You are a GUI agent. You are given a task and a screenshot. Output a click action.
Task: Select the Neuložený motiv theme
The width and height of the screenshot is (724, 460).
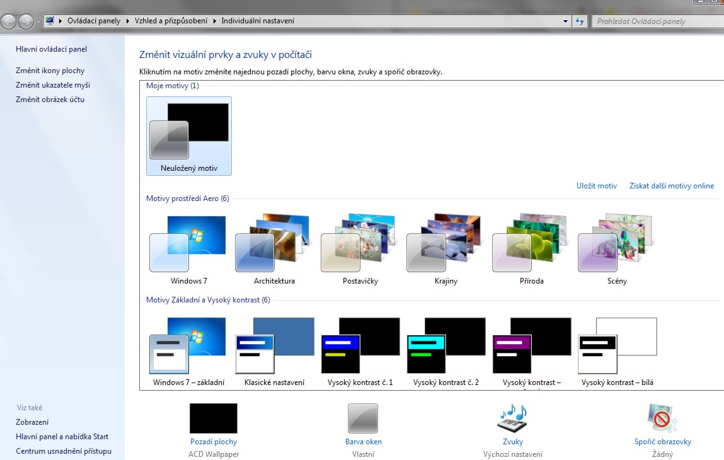click(x=189, y=135)
